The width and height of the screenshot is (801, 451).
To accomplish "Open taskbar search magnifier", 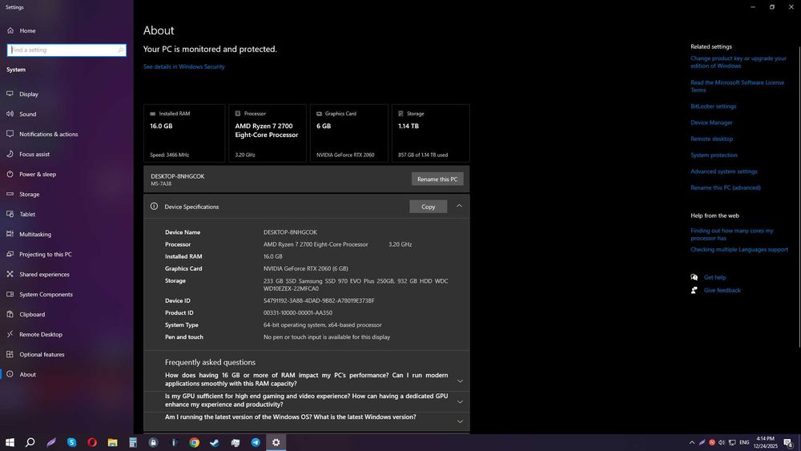I will 30,442.
